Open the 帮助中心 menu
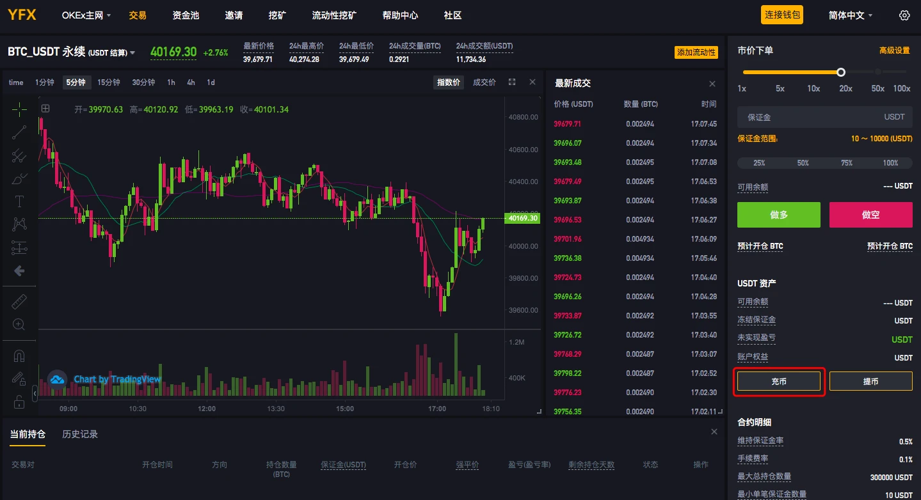The image size is (921, 500). pyautogui.click(x=400, y=15)
